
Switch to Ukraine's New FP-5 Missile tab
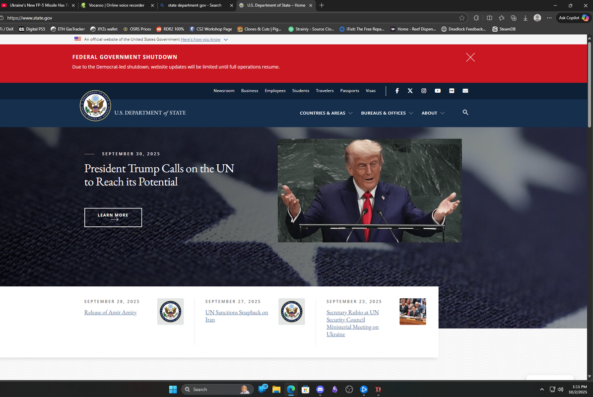(x=38, y=5)
